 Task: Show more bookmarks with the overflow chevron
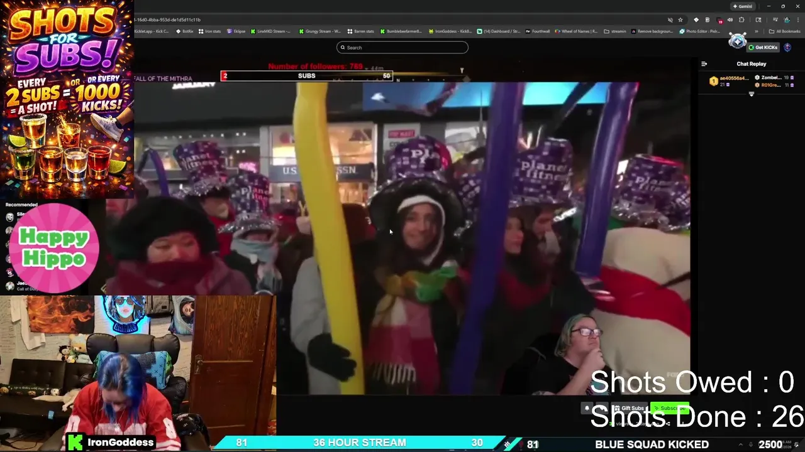tap(757, 31)
